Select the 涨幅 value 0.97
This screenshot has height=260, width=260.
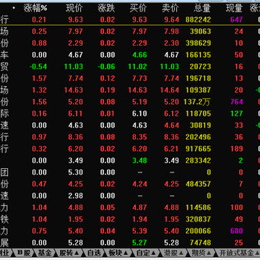tap(39, 137)
